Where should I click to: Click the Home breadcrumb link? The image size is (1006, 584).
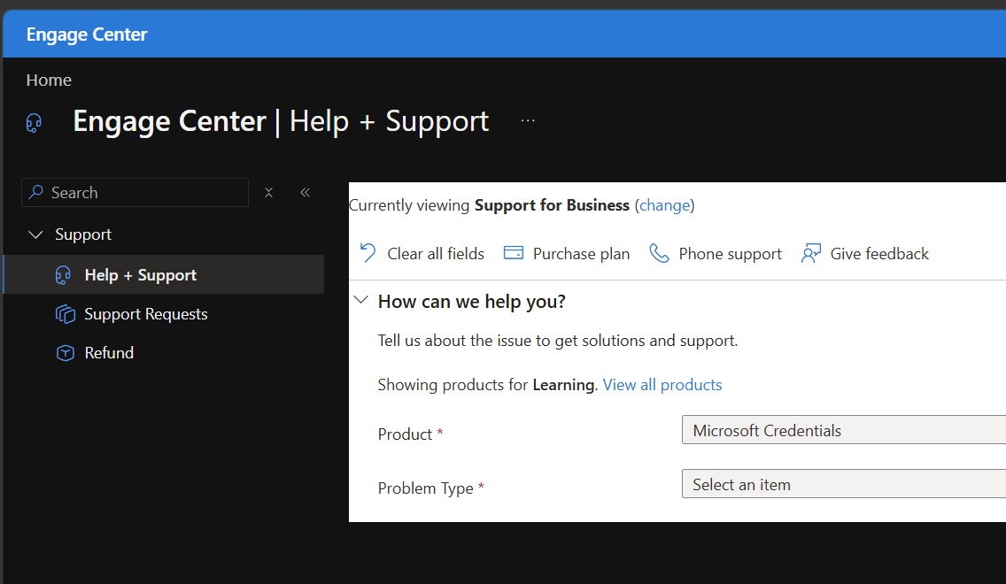click(x=49, y=81)
